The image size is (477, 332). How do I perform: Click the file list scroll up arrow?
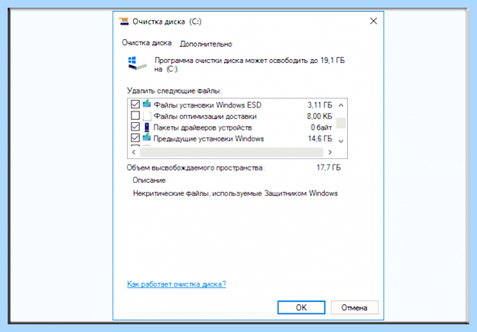(x=341, y=105)
